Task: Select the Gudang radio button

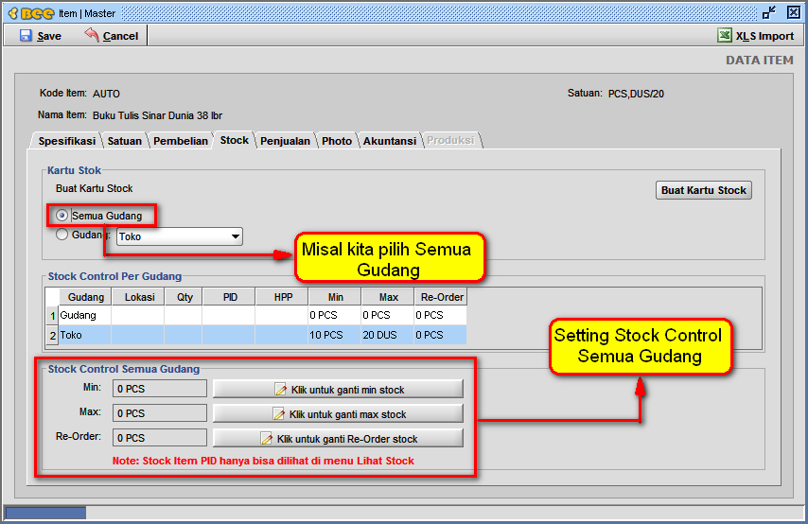Action: (61, 235)
